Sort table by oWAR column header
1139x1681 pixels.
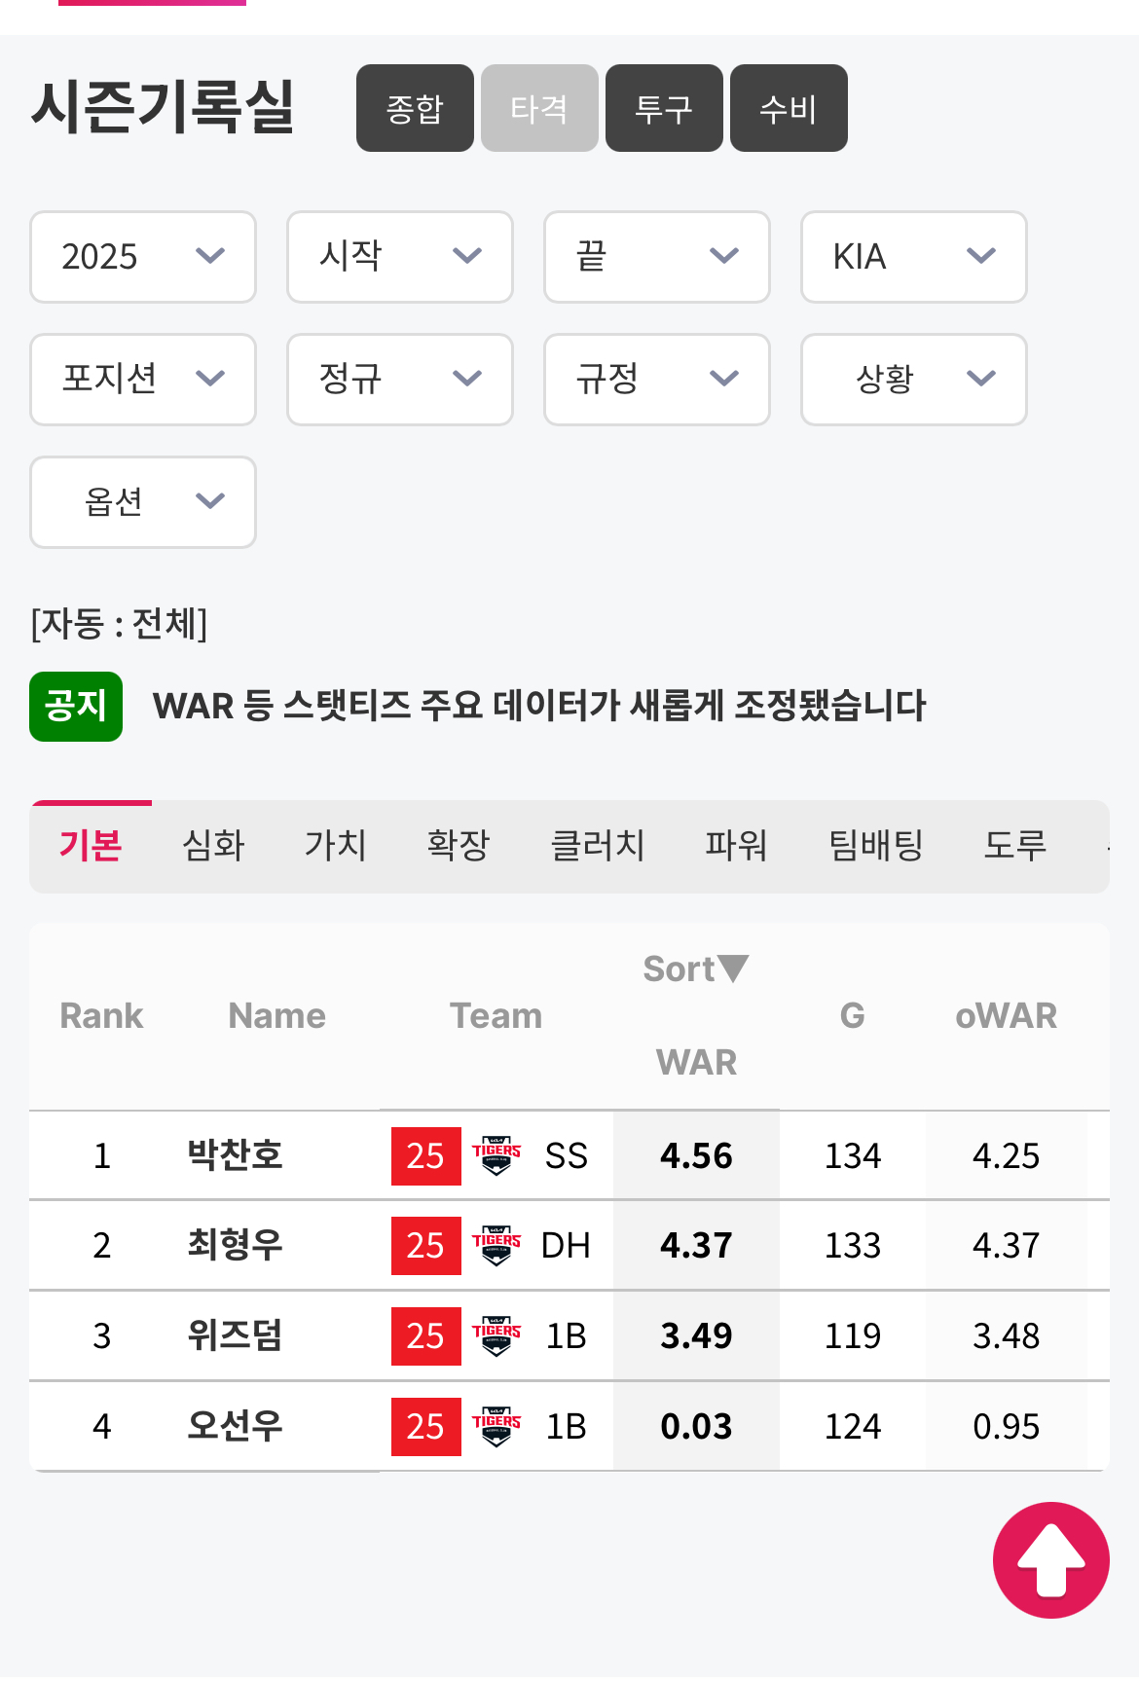coord(1006,1015)
